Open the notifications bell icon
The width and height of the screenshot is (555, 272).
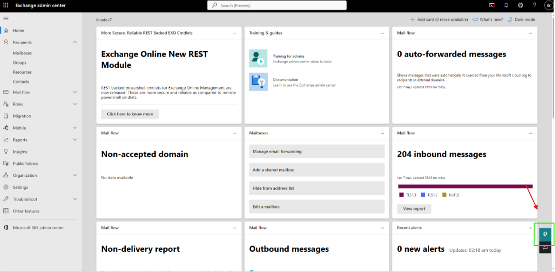click(506, 5)
